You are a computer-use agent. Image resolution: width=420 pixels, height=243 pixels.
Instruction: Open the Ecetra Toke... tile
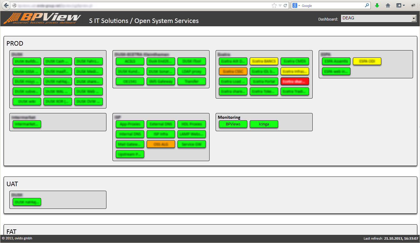[x=264, y=91]
